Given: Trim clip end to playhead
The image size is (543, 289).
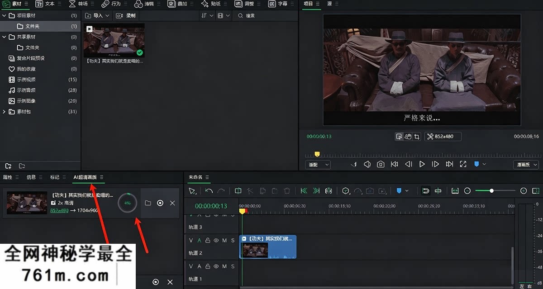Looking at the screenshot, I should coord(316,191).
